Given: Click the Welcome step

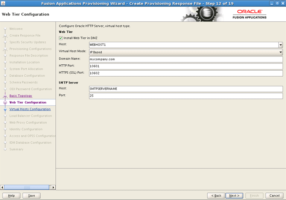Looking at the screenshot, I should (x=16, y=29).
